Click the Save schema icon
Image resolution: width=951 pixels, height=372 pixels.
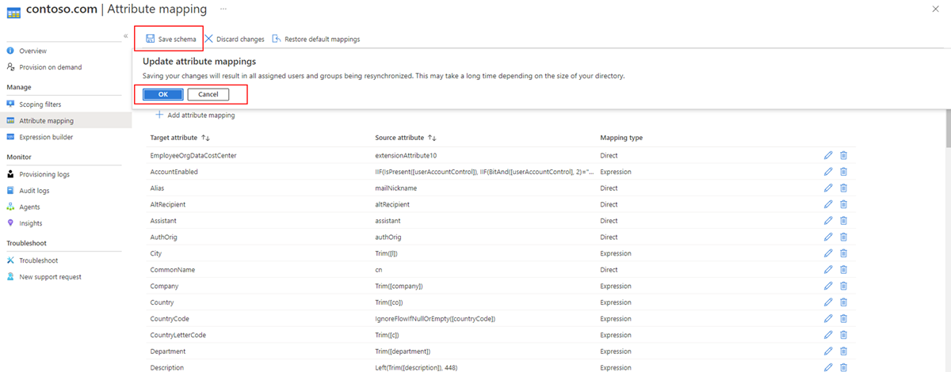(x=151, y=39)
